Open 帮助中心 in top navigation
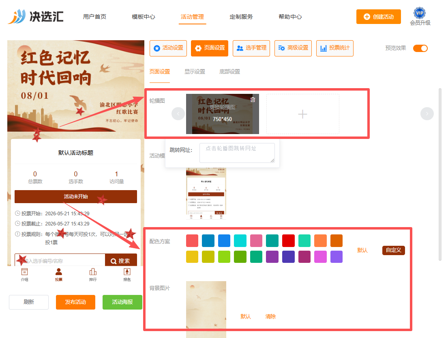The width and height of the screenshot is (448, 338). (x=290, y=17)
